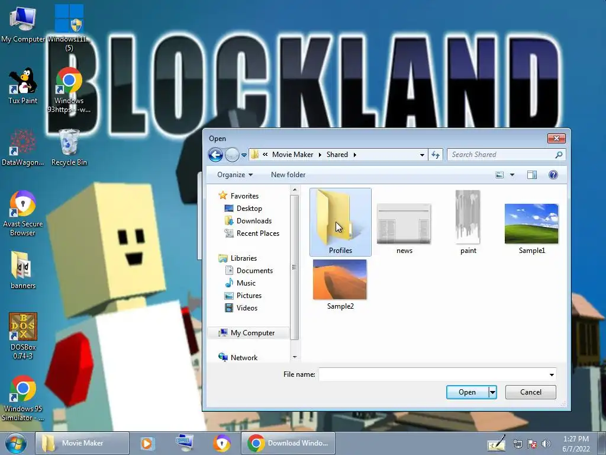
Task: Click the Back navigation arrow in Open dialog
Action: click(215, 155)
